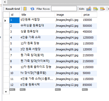The height and width of the screenshot is (101, 109).
Task: Select cell '/images/img07.jpg'
Action: click(x=68, y=56)
